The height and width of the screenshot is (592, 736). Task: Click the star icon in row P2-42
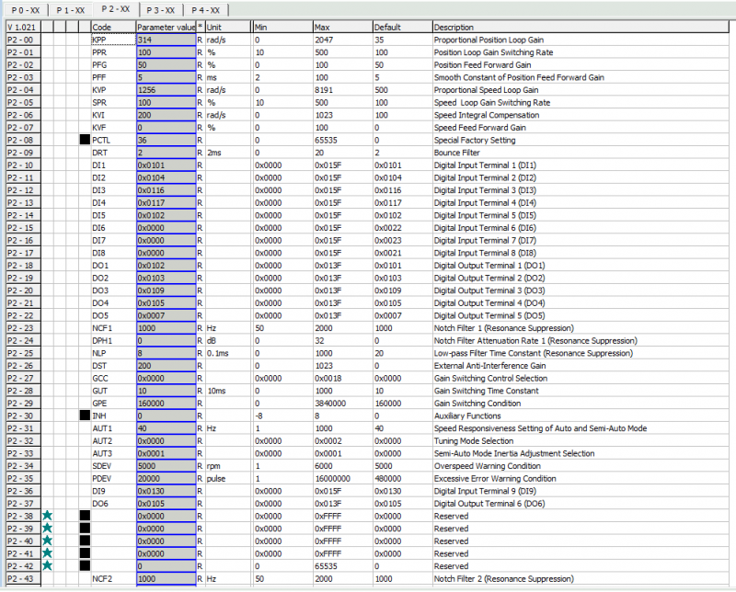tap(47, 566)
